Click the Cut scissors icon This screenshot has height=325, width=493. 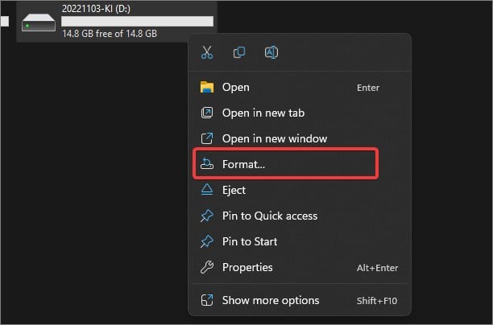207,52
